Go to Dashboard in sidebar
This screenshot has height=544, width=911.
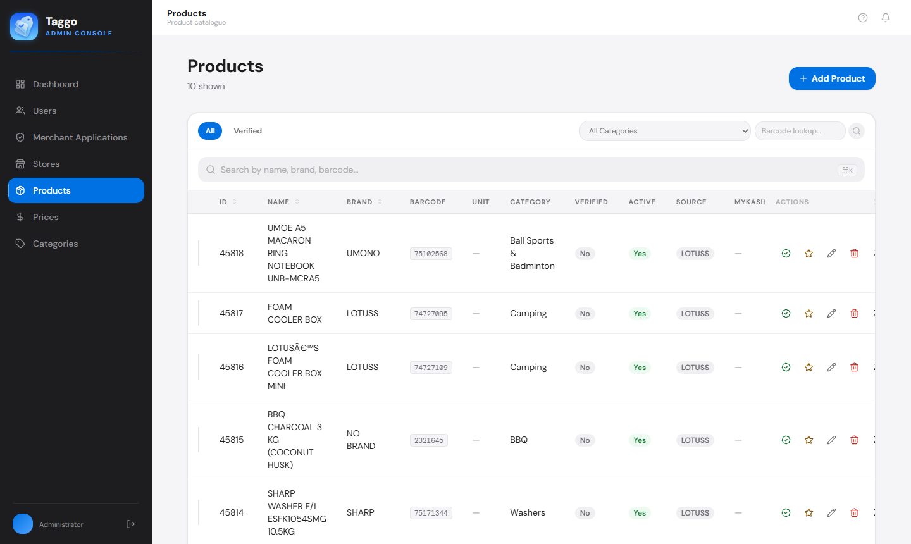tap(76, 84)
